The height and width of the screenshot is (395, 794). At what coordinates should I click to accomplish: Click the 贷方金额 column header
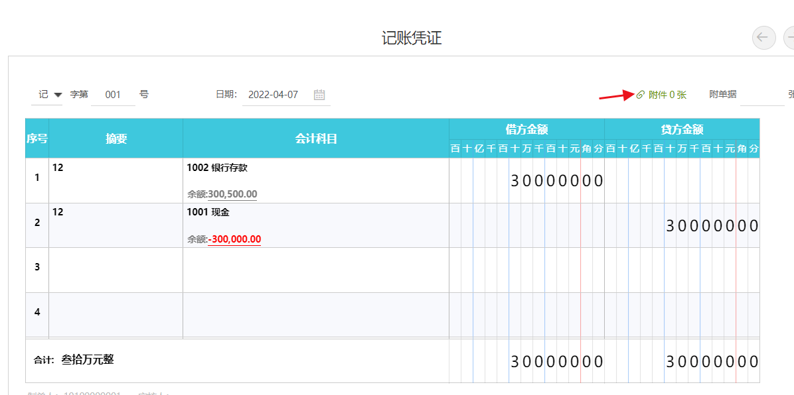point(682,129)
